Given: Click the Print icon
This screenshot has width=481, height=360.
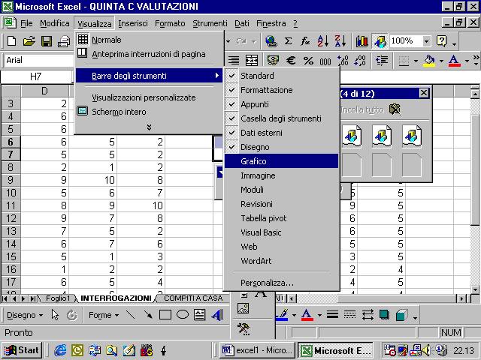Looking at the screenshot, I should [x=64, y=41].
